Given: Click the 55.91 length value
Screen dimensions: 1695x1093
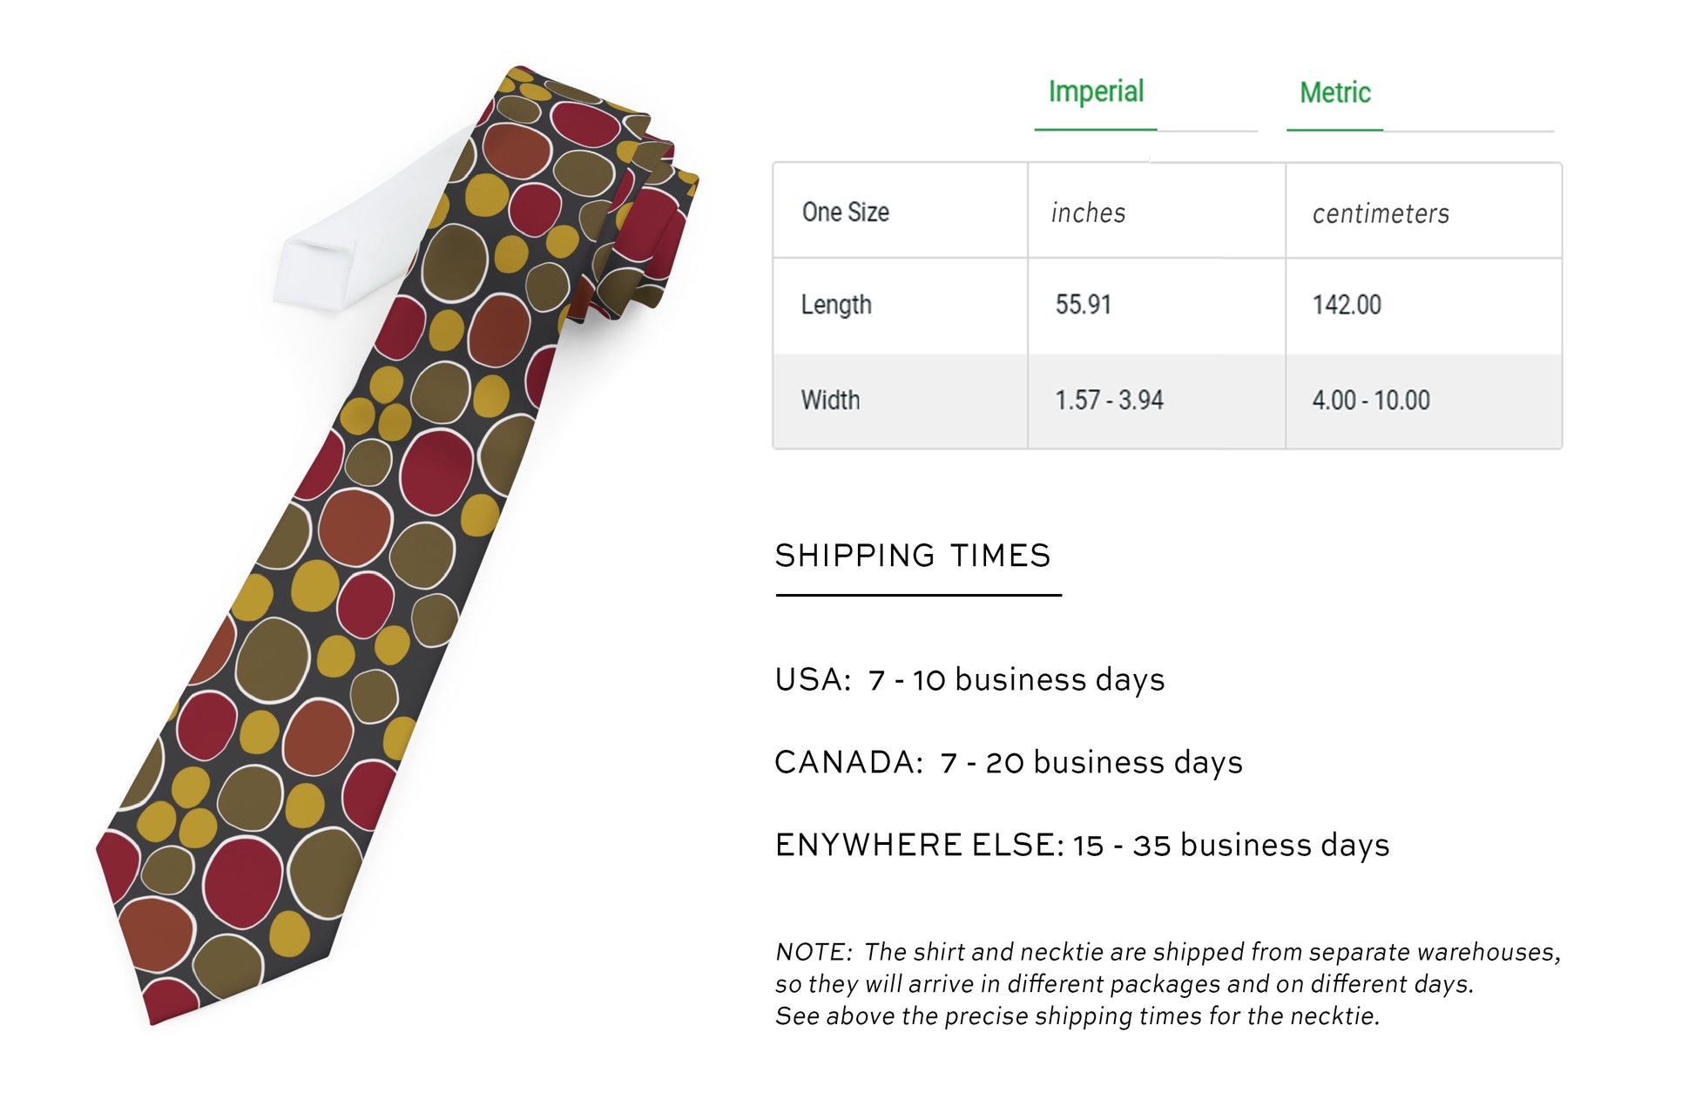Looking at the screenshot, I should [1083, 305].
